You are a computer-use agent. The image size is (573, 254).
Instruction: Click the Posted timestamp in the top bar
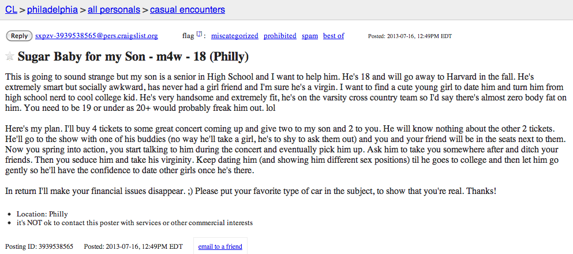pyautogui.click(x=410, y=36)
